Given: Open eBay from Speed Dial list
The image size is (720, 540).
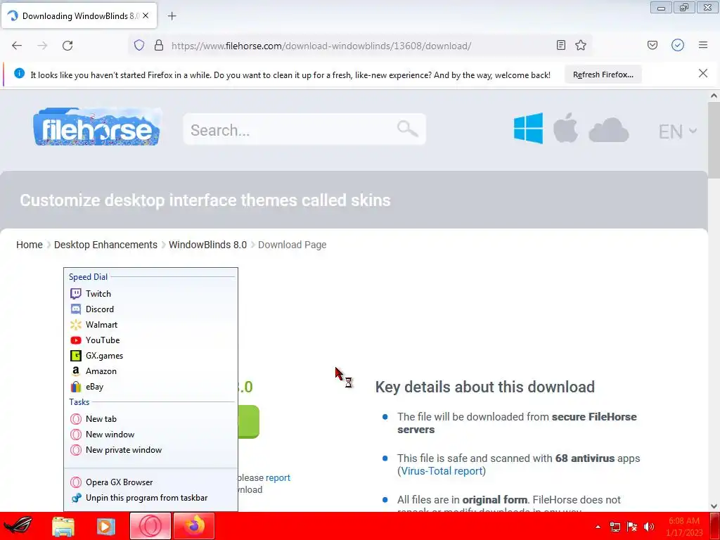Looking at the screenshot, I should (x=150, y=387).
